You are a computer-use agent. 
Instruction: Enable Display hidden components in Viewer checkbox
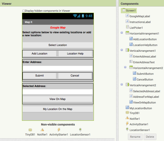click(24, 11)
